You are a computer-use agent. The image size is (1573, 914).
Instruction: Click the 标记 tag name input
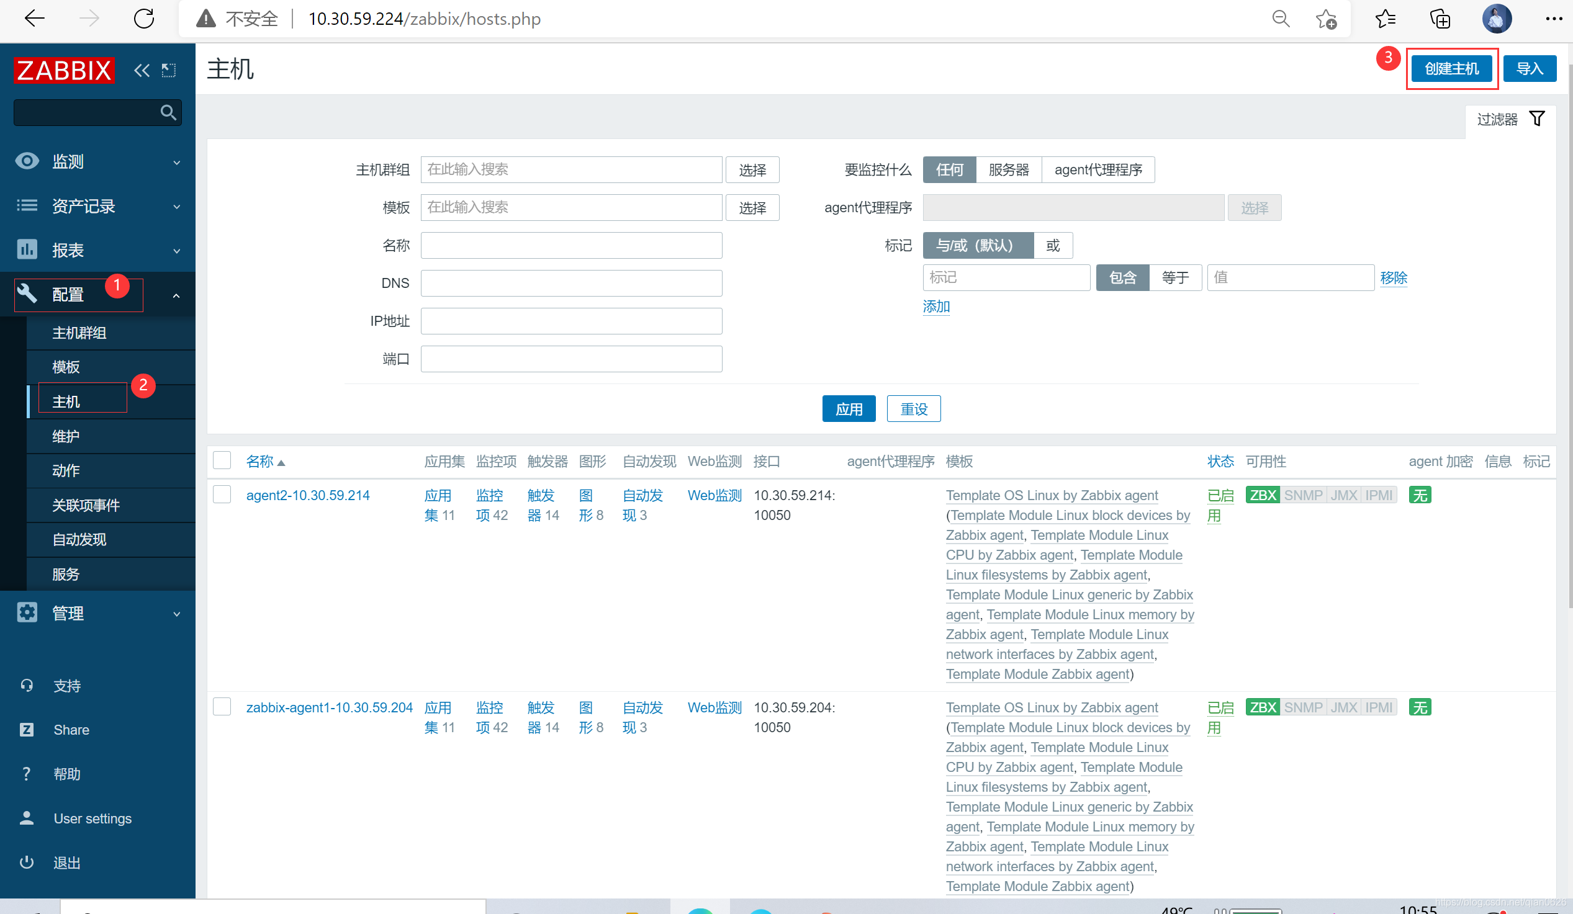(x=1006, y=277)
